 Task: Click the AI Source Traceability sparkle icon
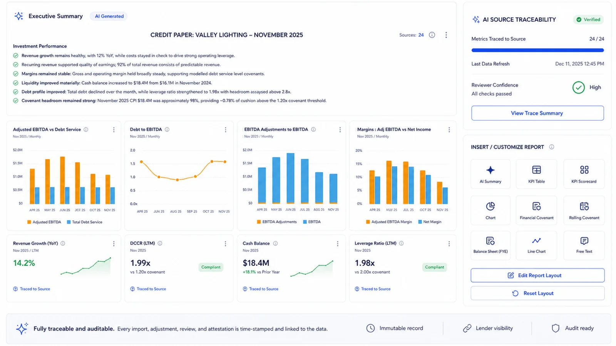pos(476,20)
